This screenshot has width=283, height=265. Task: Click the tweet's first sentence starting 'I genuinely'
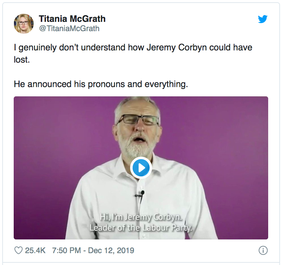click(133, 53)
